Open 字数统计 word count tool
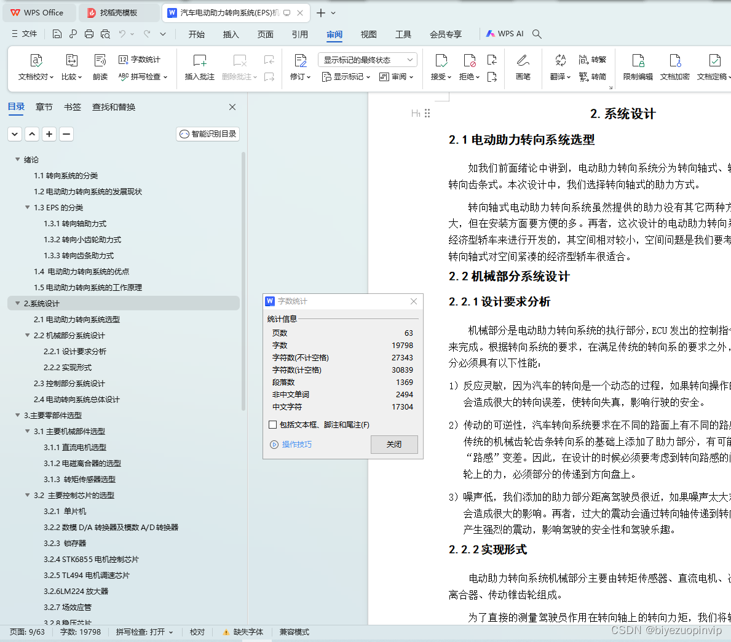 (x=139, y=60)
